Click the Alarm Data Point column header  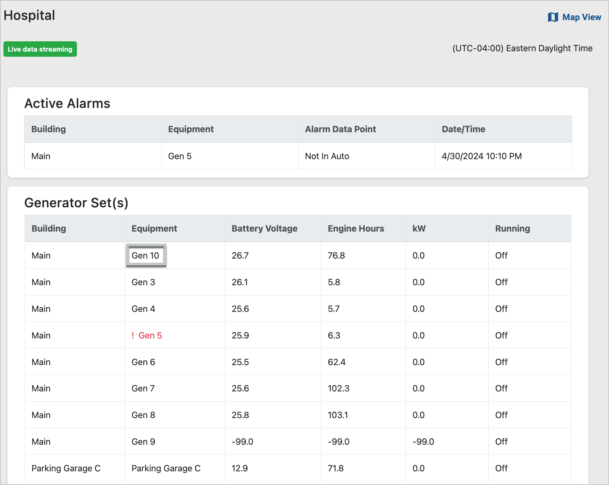click(340, 129)
